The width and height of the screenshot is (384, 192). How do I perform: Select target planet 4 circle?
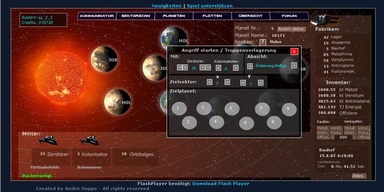[217, 122]
